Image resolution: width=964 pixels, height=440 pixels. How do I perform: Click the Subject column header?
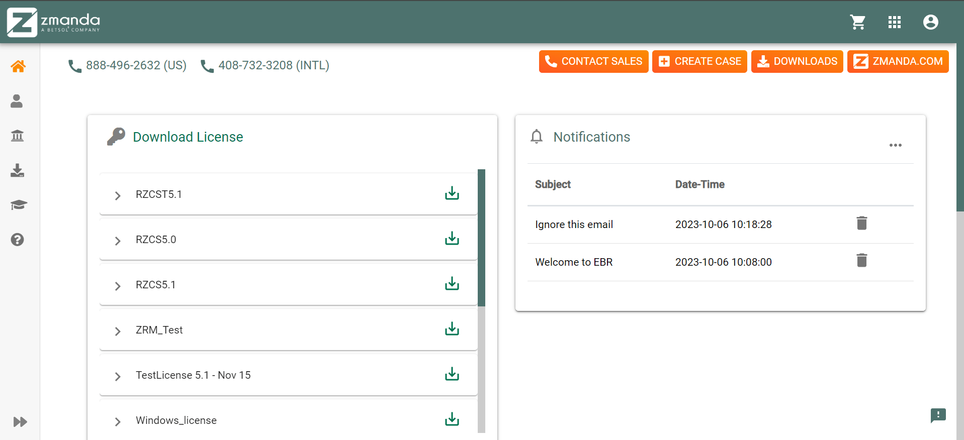point(553,184)
